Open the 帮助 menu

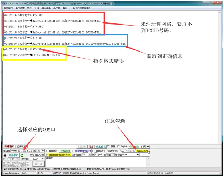[65, 8]
